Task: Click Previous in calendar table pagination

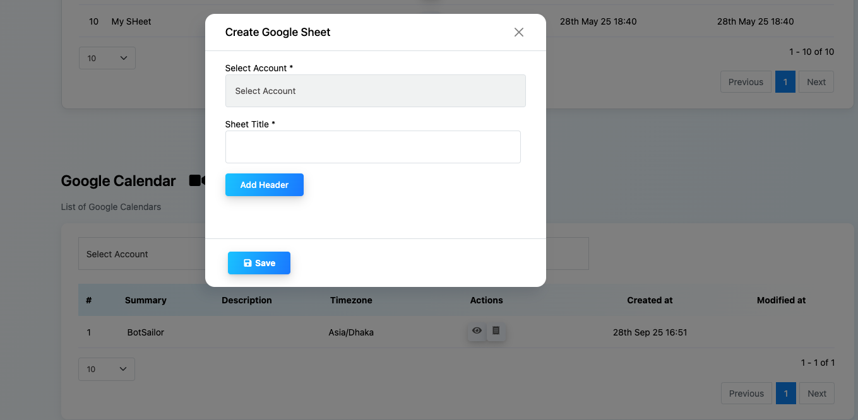Action: [746, 394]
